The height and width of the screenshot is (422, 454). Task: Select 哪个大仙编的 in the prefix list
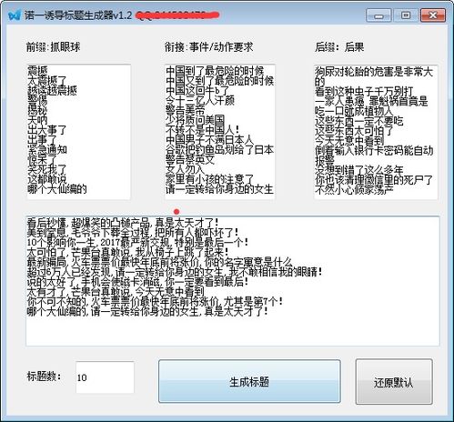(57, 189)
